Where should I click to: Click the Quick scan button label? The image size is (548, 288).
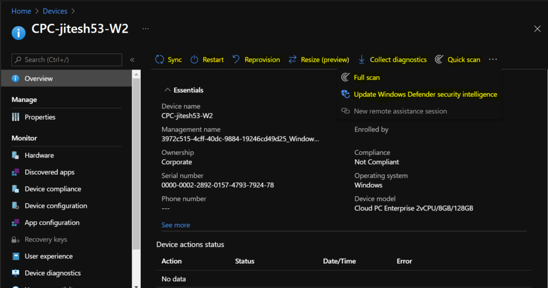pyautogui.click(x=464, y=60)
